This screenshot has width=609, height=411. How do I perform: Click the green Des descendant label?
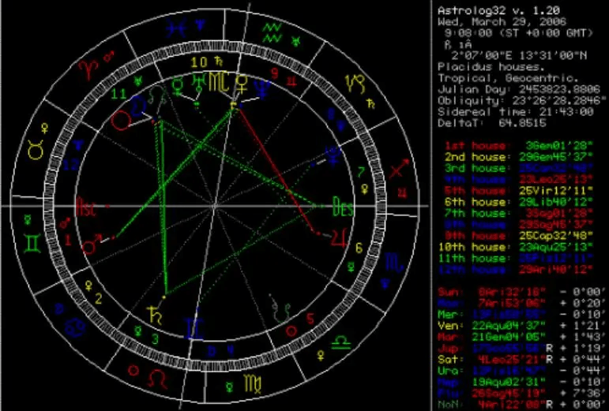(x=343, y=207)
